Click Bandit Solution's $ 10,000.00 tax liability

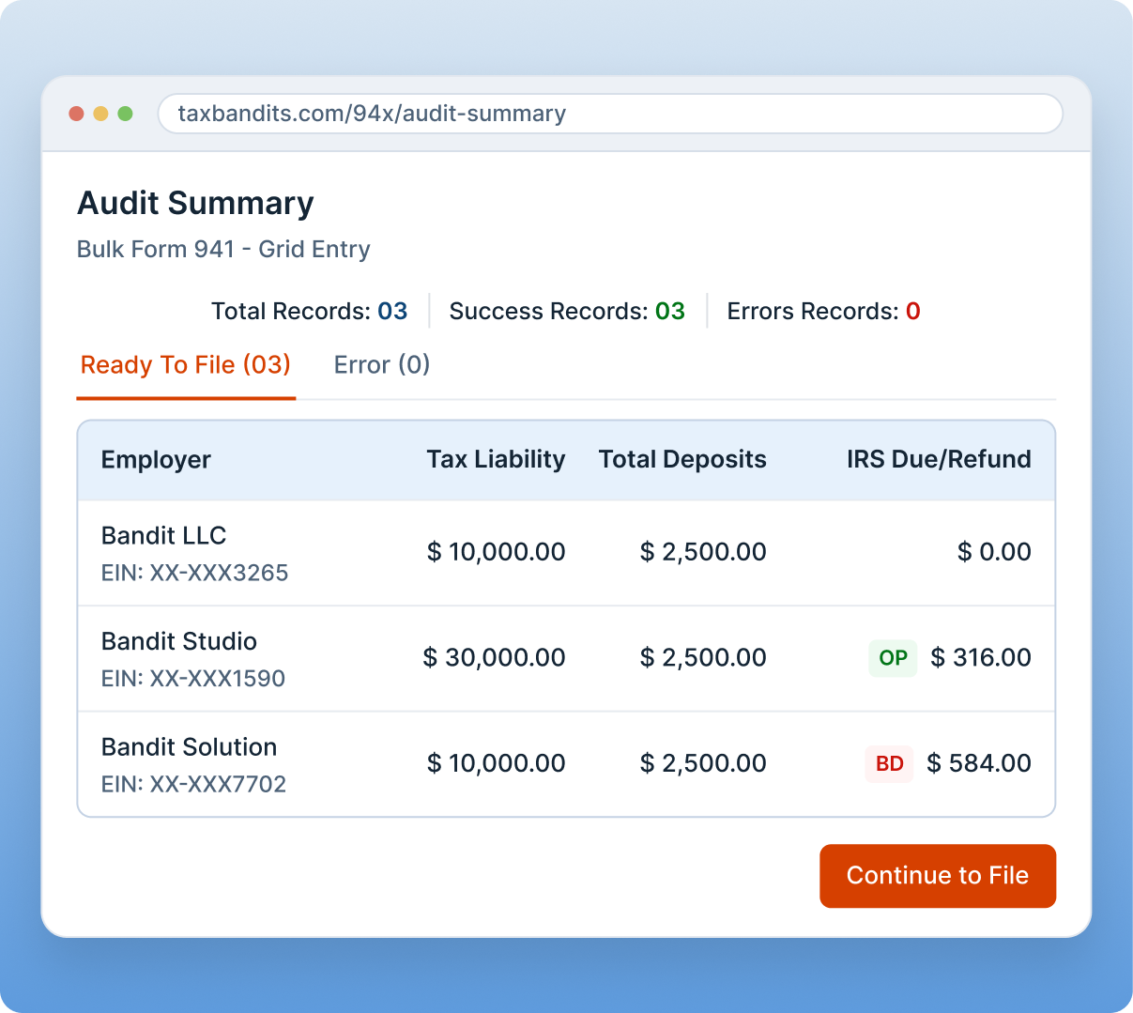[496, 764]
